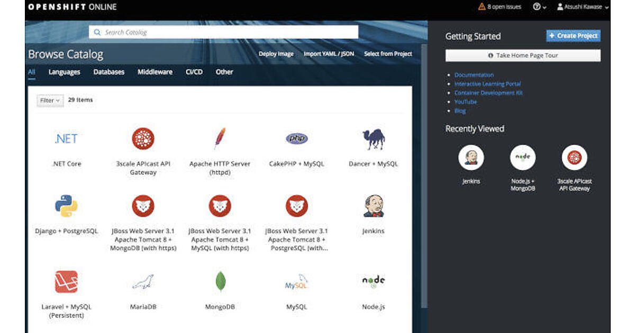Switch to the Databases tab
The width and height of the screenshot is (635, 333).
point(108,72)
